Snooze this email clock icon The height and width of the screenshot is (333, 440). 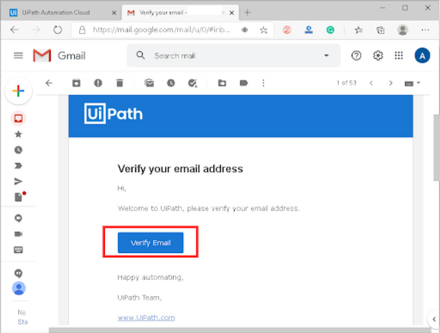170,83
